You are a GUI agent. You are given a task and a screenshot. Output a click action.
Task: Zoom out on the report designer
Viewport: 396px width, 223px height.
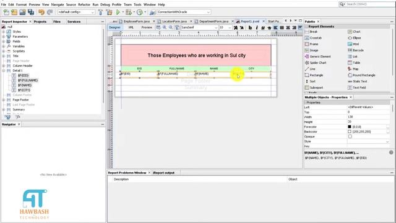coord(171,27)
